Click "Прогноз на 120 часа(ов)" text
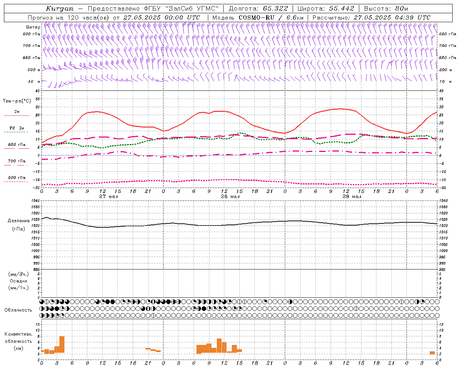 point(69,18)
